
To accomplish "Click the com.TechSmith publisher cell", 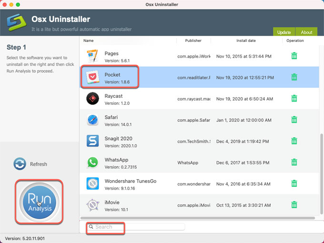I will [194, 142].
